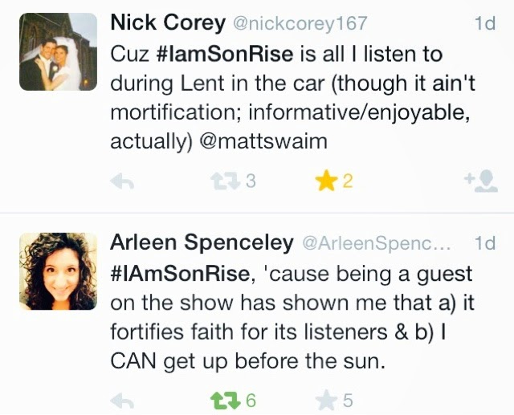Open Arleen Spenceley's tweet 1d timestamp

click(485, 243)
